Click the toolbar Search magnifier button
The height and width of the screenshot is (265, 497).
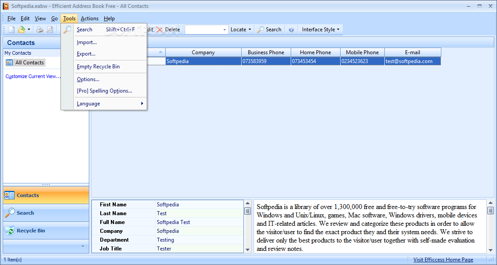click(x=269, y=30)
